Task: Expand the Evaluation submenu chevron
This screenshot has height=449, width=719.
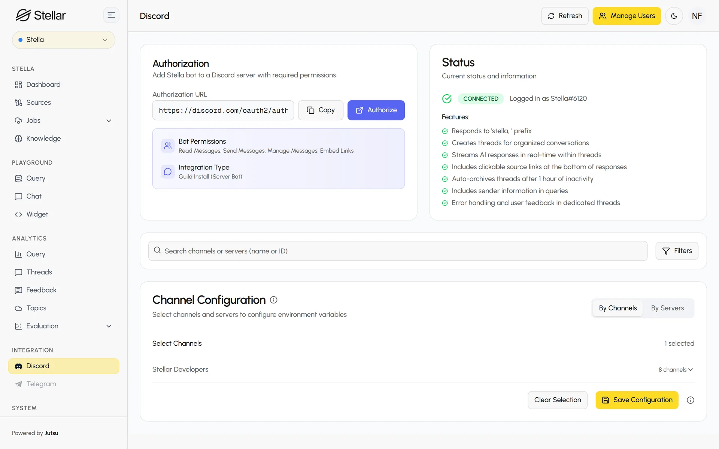Action: pos(109,326)
